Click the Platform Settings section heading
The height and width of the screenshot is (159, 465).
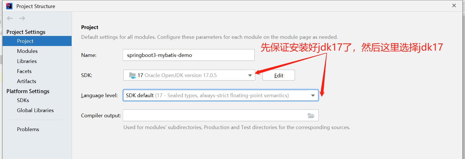click(x=28, y=91)
